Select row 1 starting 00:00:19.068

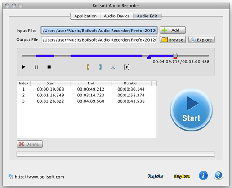click(87, 89)
